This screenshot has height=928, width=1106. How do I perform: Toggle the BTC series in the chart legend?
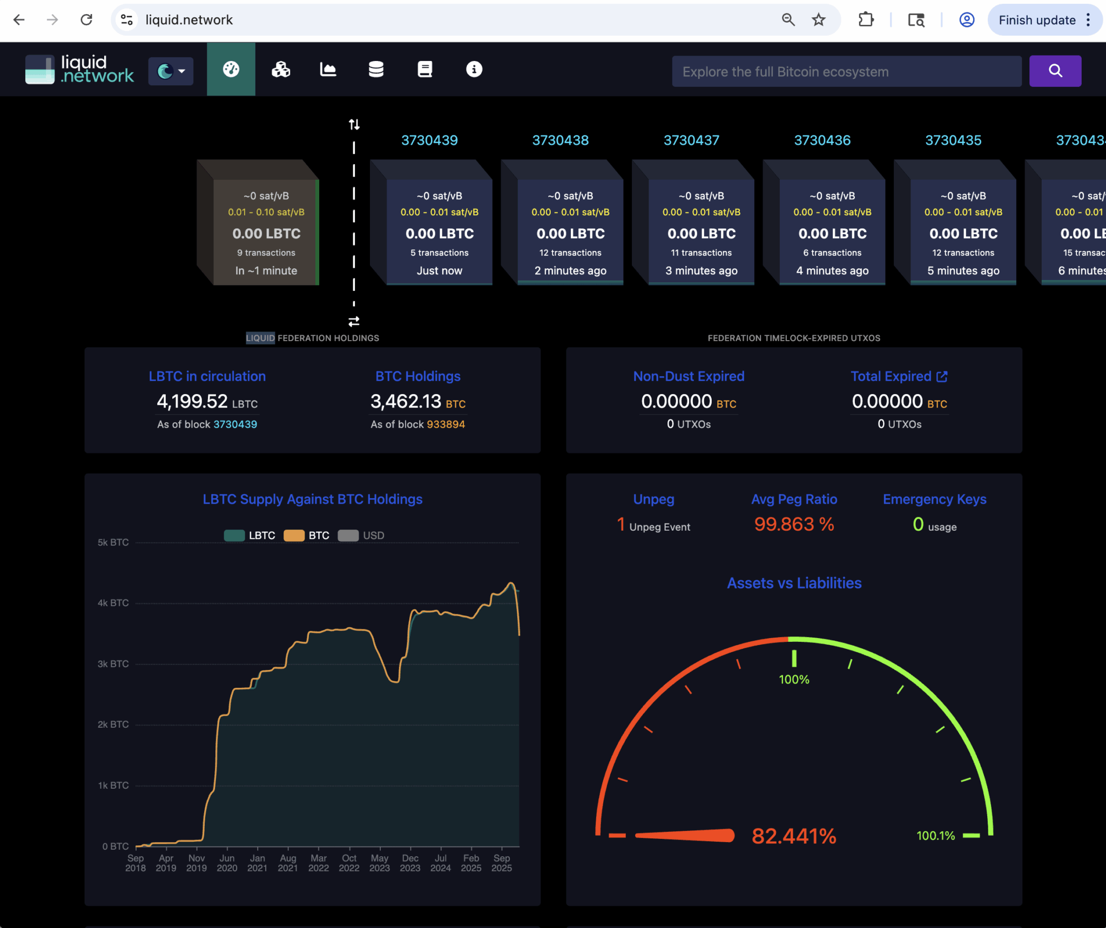306,535
